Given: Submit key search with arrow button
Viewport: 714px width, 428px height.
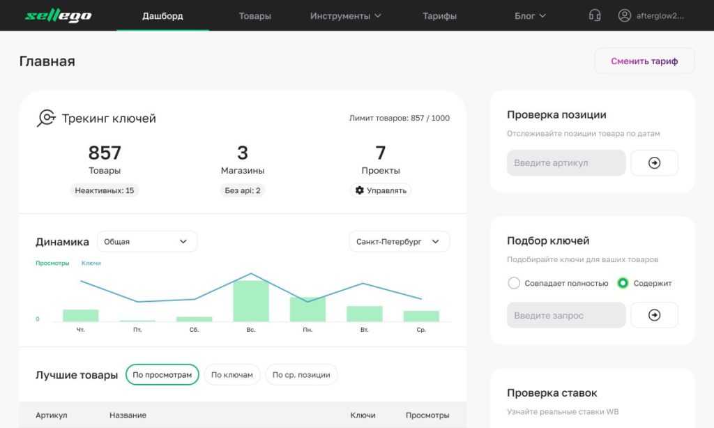Looking at the screenshot, I should point(654,315).
